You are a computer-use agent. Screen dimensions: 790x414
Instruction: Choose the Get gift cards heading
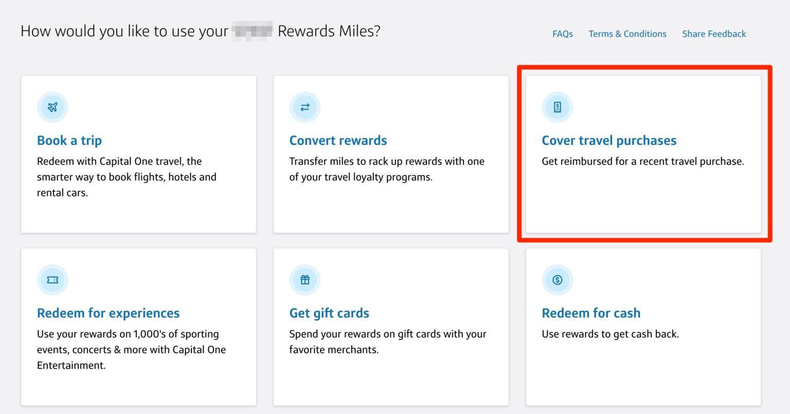click(x=329, y=313)
